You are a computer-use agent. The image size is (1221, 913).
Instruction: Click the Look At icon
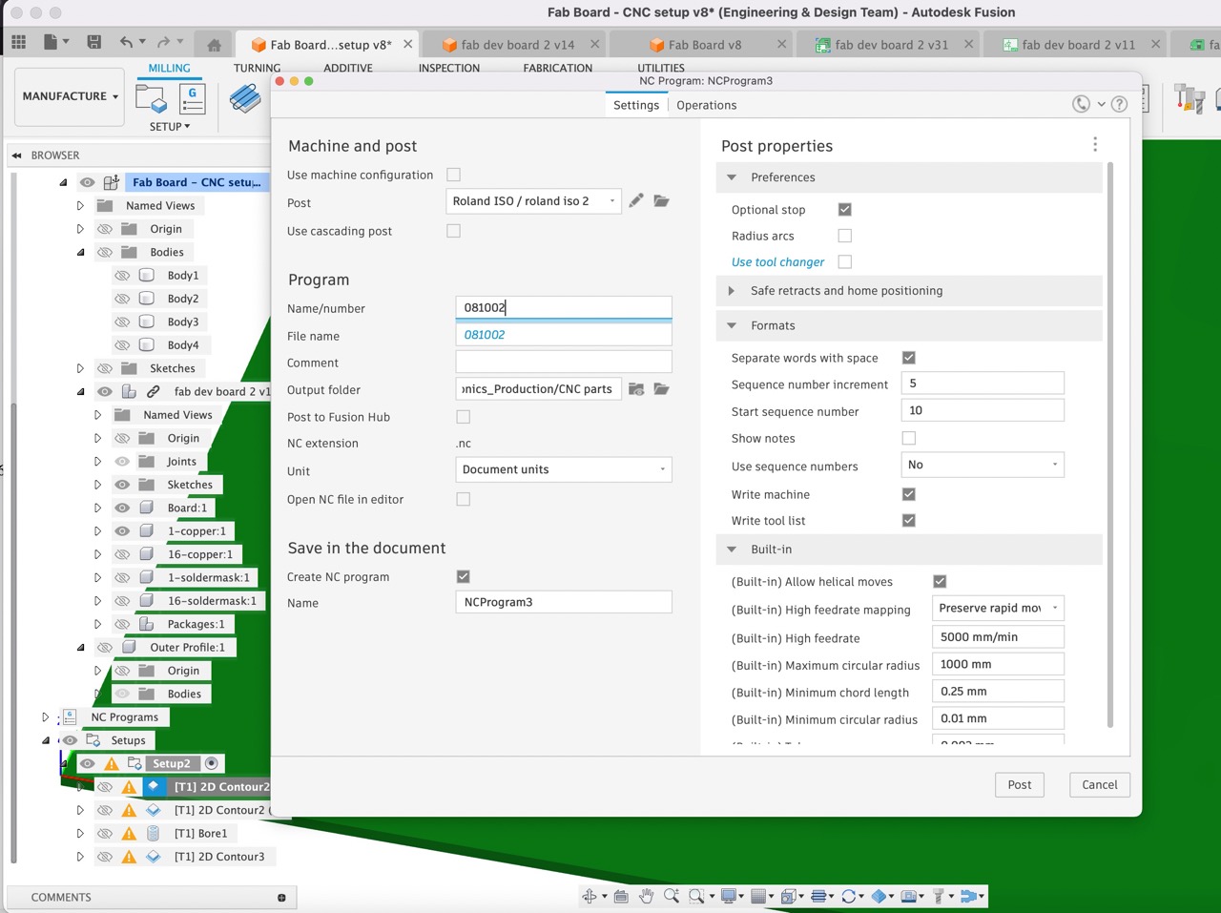(x=621, y=896)
